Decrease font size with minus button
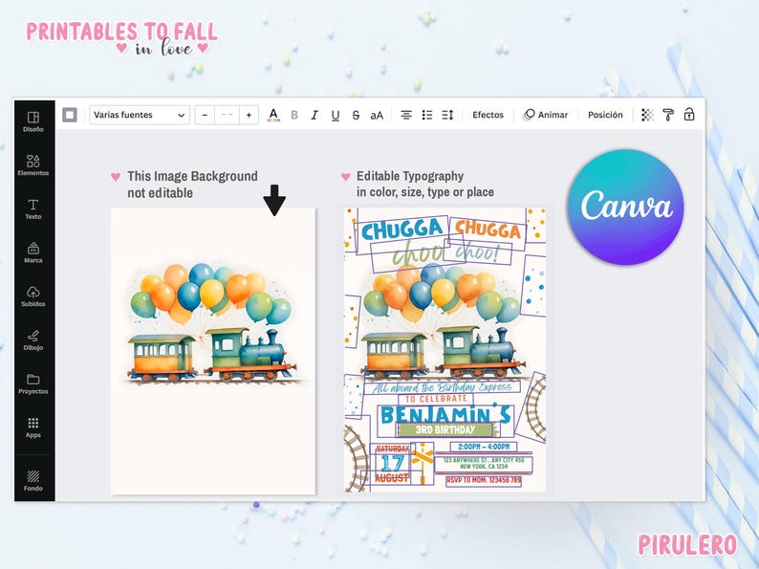Viewport: 759px width, 569px height. click(205, 115)
